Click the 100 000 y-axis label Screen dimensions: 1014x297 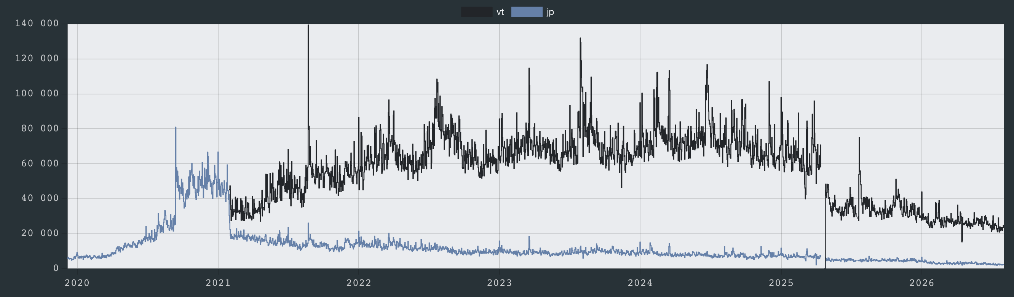pos(37,94)
